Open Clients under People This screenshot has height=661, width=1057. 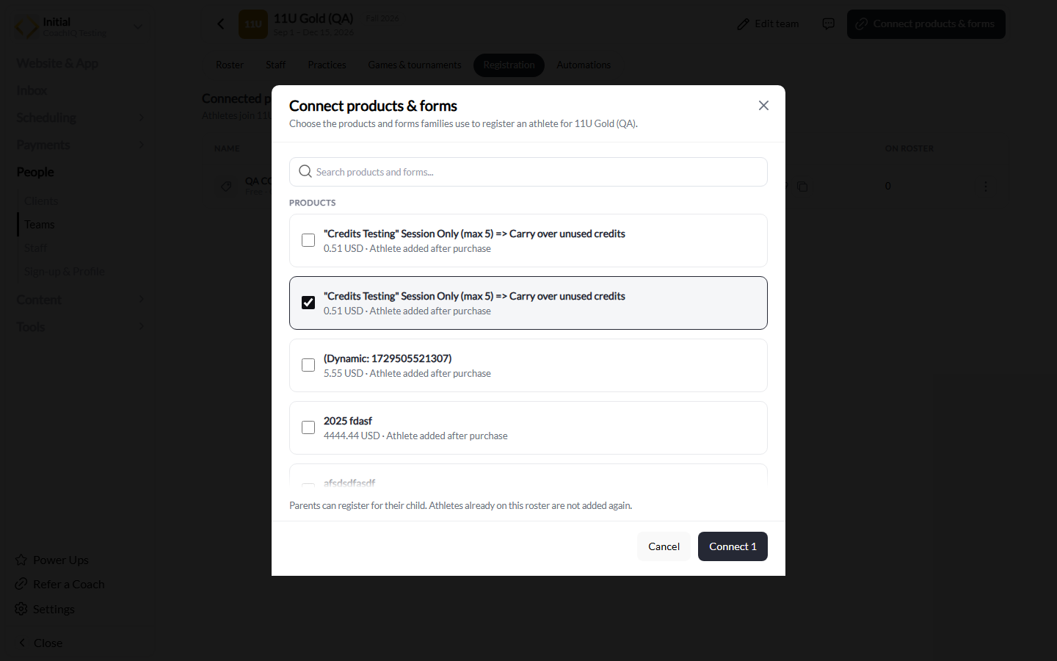41,201
